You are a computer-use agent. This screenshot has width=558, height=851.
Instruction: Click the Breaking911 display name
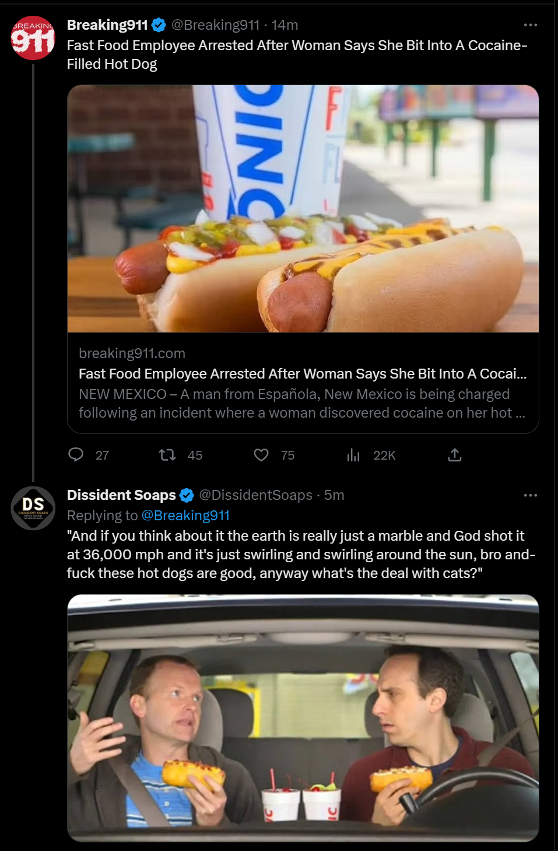107,25
